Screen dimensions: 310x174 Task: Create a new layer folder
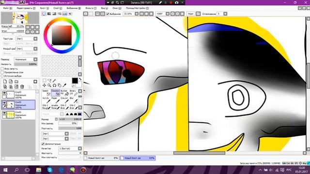point(16,81)
